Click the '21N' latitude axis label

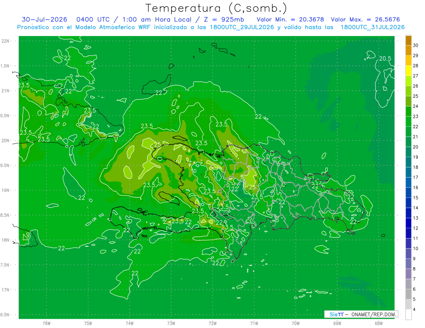[x=6, y=91]
